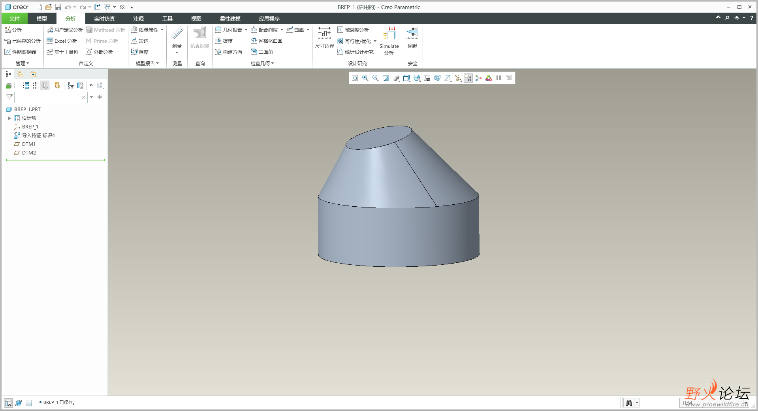This screenshot has height=411, width=758.
Task: Toggle the Pause Simulation button
Action: [499, 78]
